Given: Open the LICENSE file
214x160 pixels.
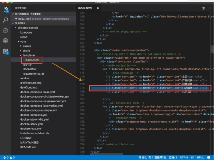Looking at the screenshot, I should pos(26,138).
